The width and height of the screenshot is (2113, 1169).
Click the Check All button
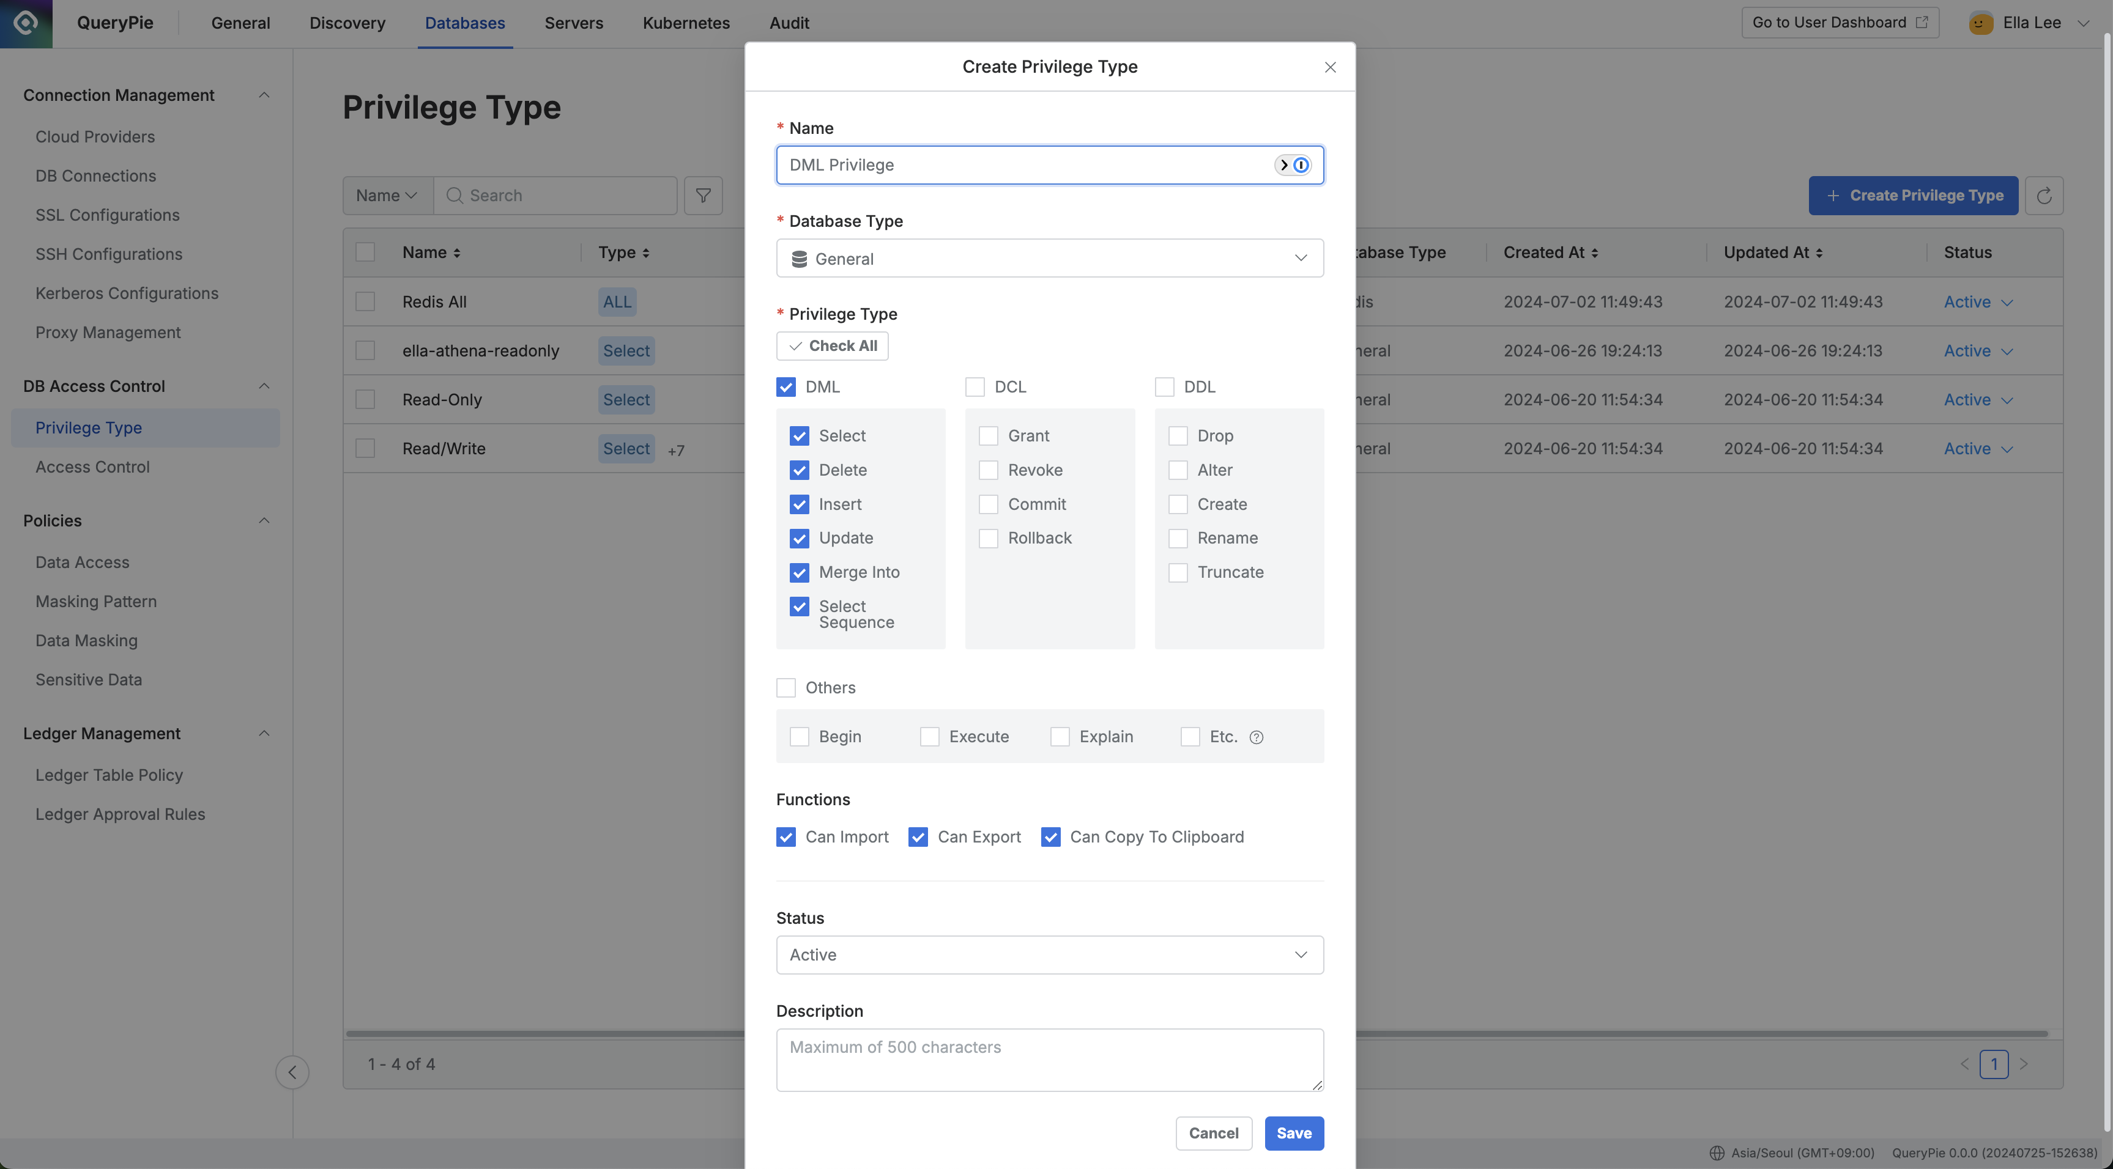coord(832,346)
